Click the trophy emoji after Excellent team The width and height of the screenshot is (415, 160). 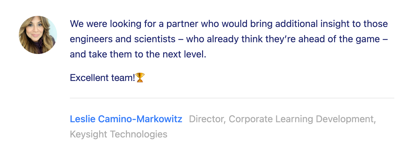point(140,77)
